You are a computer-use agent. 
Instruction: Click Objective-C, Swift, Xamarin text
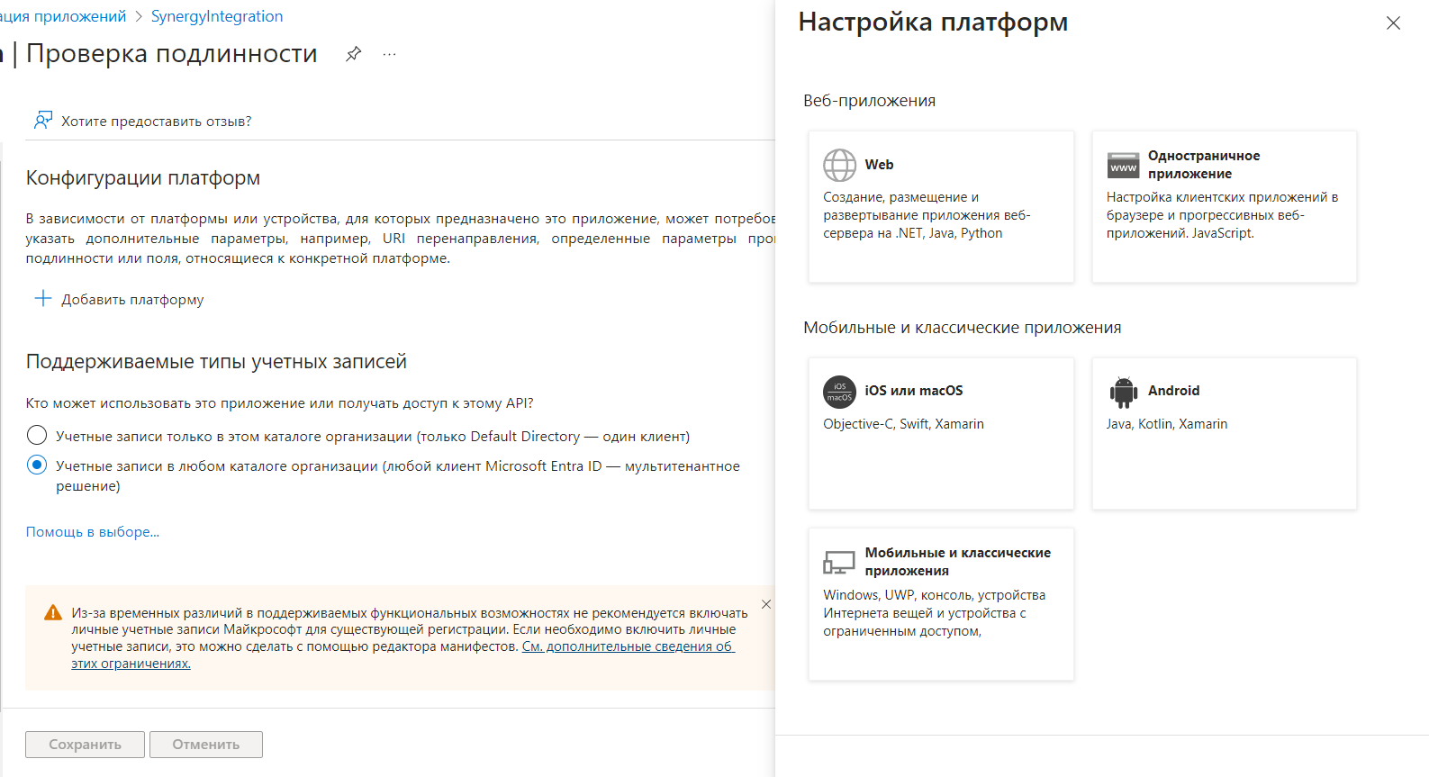coord(903,424)
